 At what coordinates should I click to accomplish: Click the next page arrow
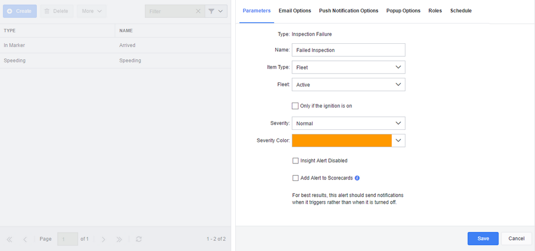(x=103, y=240)
